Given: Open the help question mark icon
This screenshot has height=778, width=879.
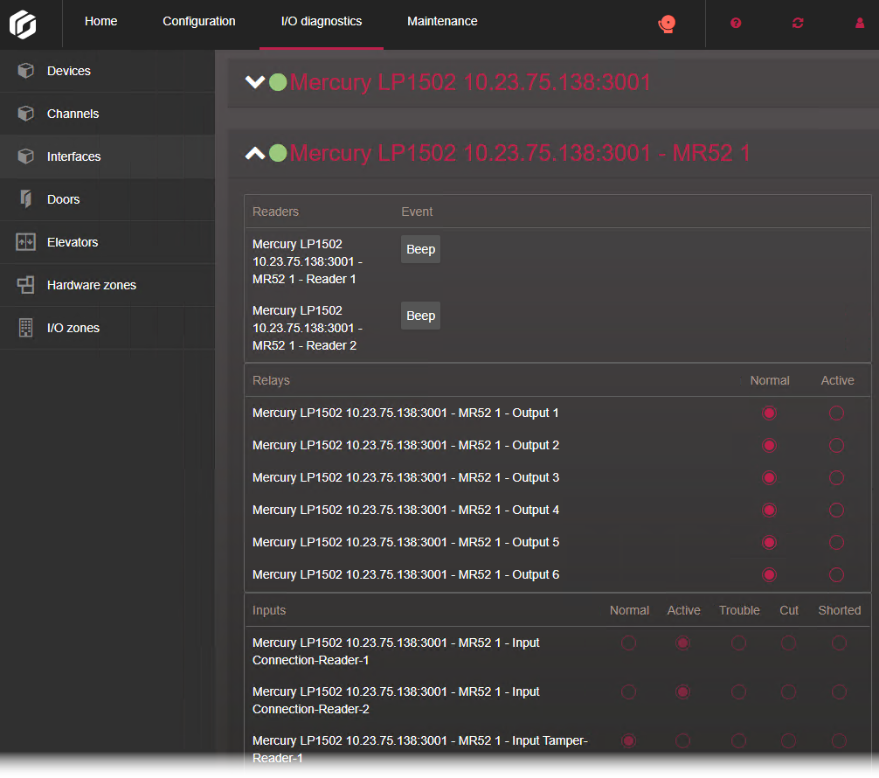Looking at the screenshot, I should click(x=736, y=24).
